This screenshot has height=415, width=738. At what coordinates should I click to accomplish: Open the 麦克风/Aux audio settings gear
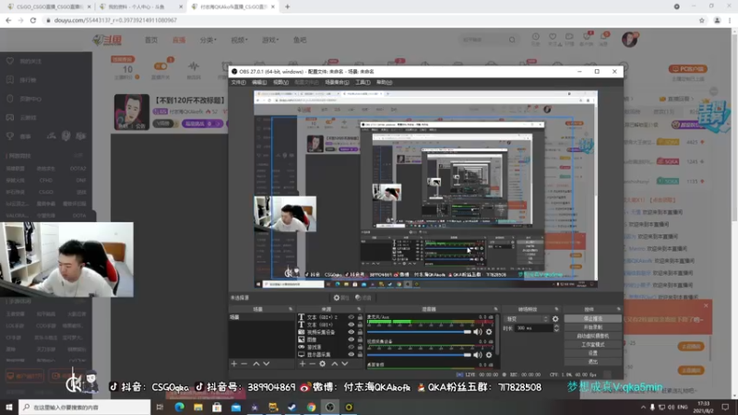[489, 332]
